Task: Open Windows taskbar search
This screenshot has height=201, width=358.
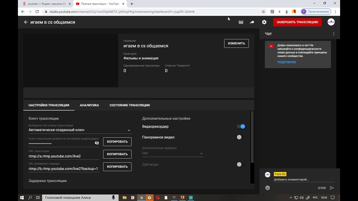Action: (30, 198)
